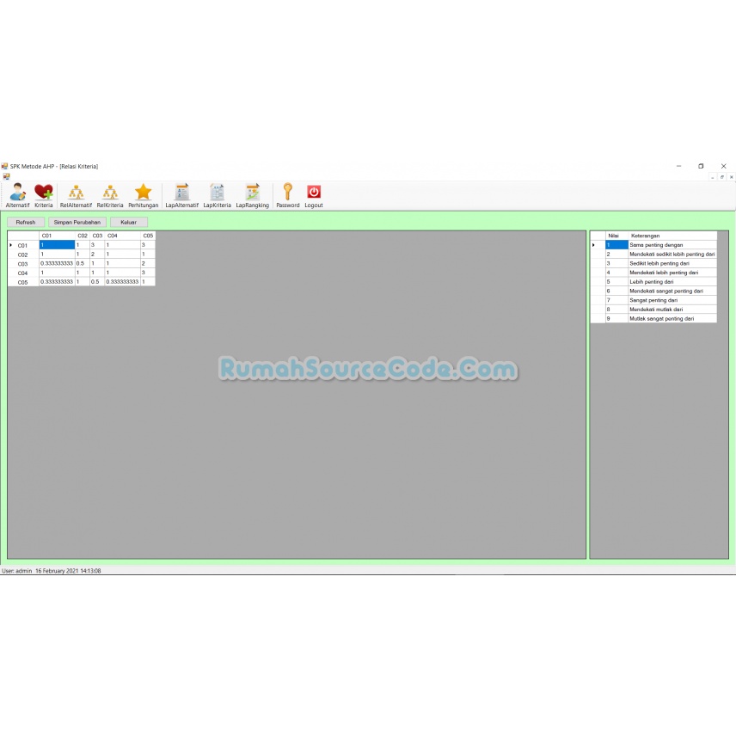Click the C03 column header
This screenshot has height=736, width=736.
coord(97,236)
